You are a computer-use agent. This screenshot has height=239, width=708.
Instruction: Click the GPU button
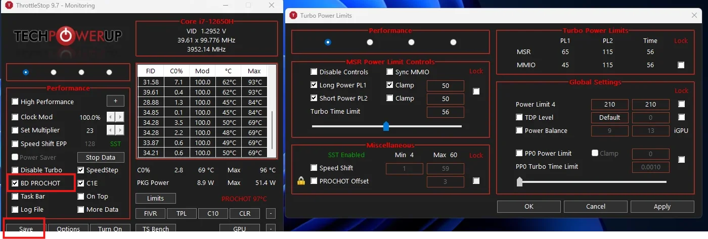pyautogui.click(x=240, y=229)
